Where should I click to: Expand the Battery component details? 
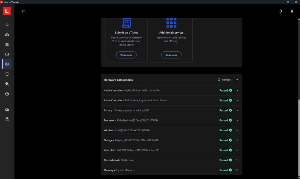pos(237,110)
